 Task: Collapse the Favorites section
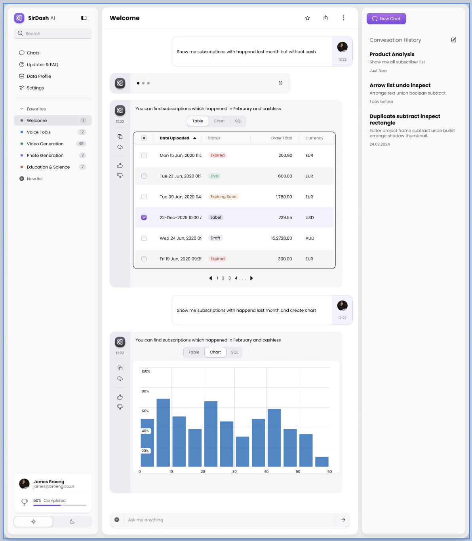[21, 109]
